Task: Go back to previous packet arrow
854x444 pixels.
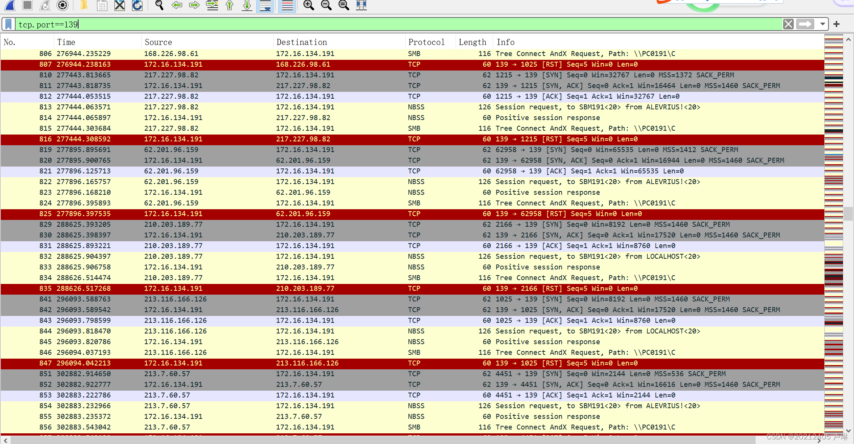Action: [x=177, y=5]
